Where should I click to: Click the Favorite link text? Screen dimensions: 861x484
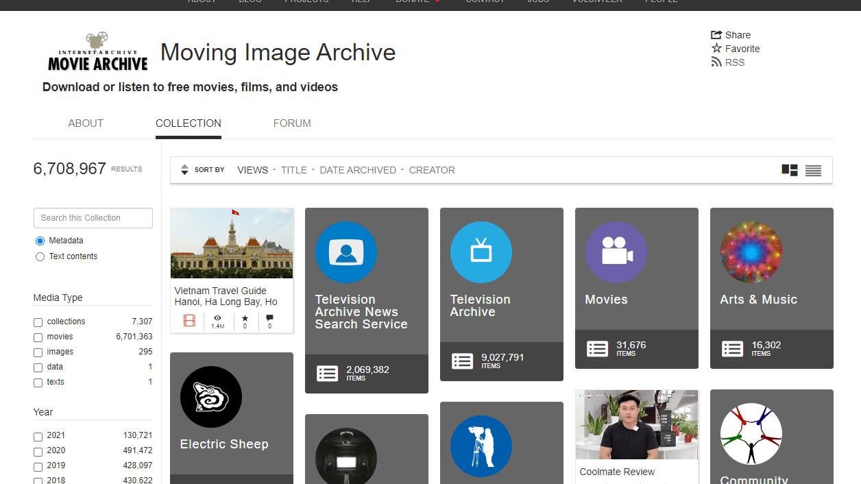click(742, 49)
